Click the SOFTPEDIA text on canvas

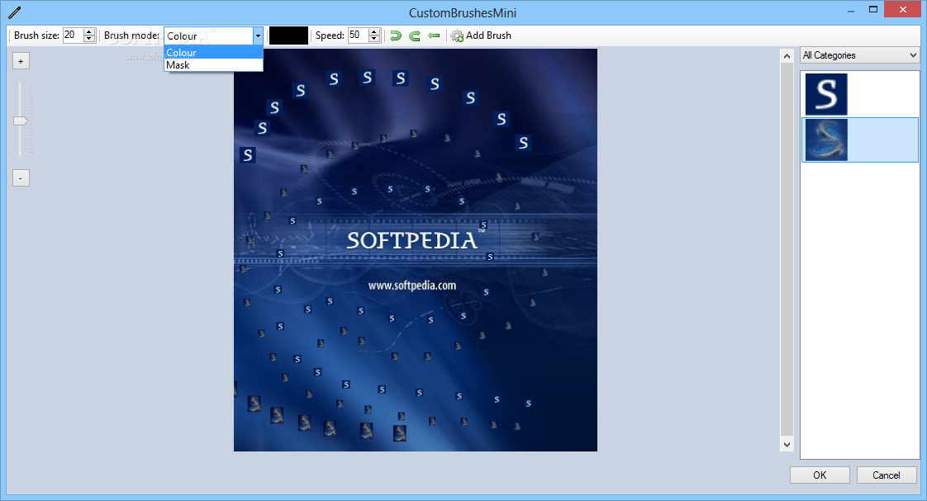tap(411, 240)
